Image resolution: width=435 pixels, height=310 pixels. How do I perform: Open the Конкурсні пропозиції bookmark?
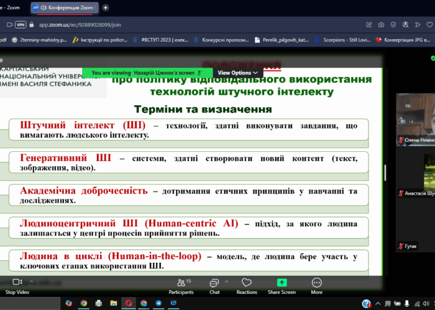click(x=222, y=40)
